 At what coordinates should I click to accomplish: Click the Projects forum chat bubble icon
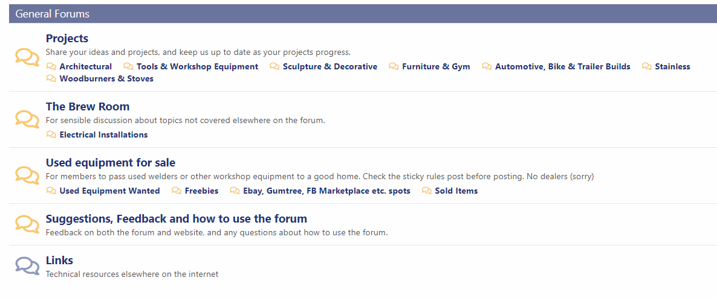tap(27, 57)
